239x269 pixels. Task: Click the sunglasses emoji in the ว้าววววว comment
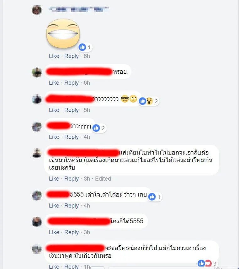click(x=125, y=99)
